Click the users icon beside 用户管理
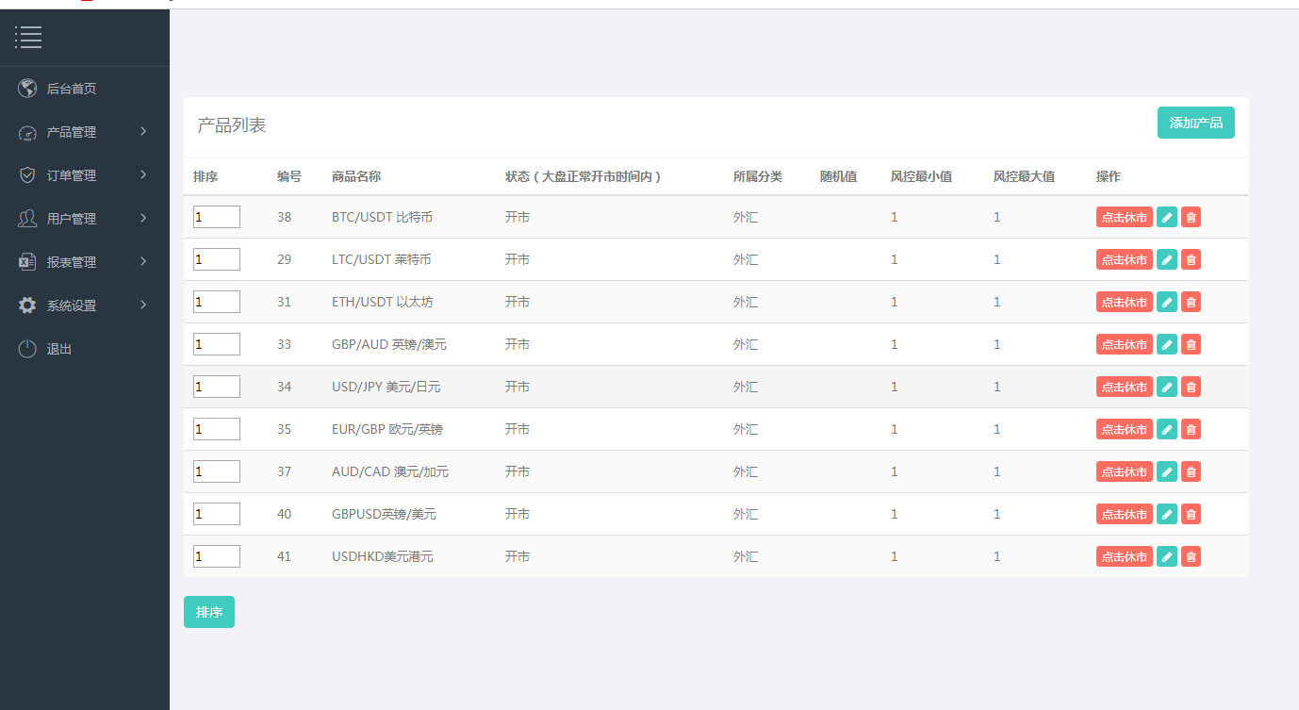The height and width of the screenshot is (710, 1299). tap(27, 219)
